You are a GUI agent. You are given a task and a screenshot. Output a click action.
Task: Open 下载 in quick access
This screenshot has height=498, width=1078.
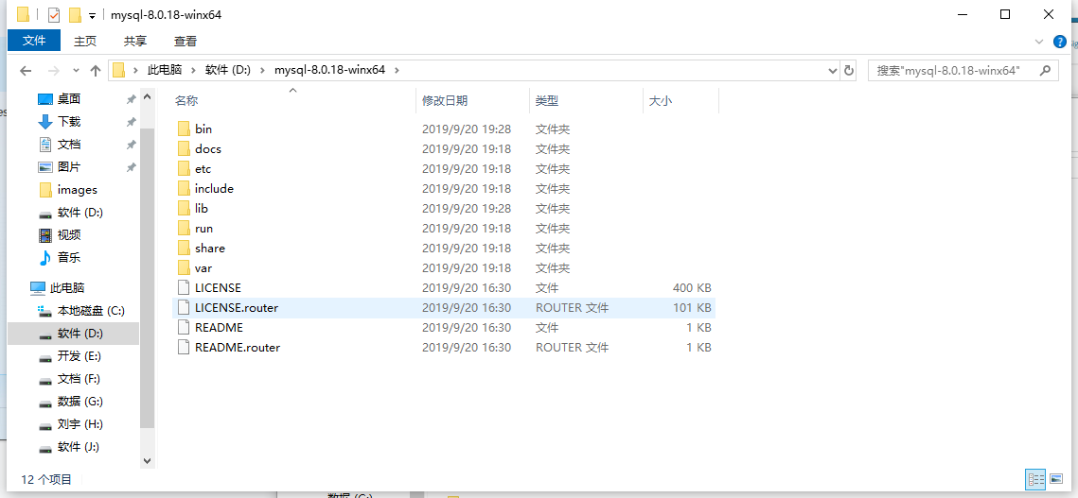[x=69, y=122]
